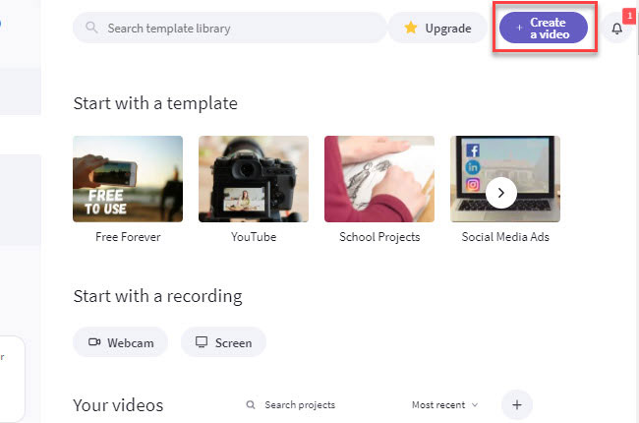The image size is (639, 423).
Task: Open the YouTube template thumbnail
Action: (x=254, y=179)
